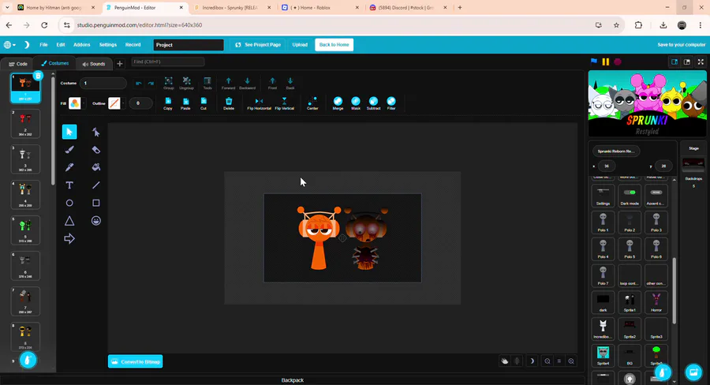Select the Arrow shape tool
Image resolution: width=710 pixels, height=385 pixels.
69,239
